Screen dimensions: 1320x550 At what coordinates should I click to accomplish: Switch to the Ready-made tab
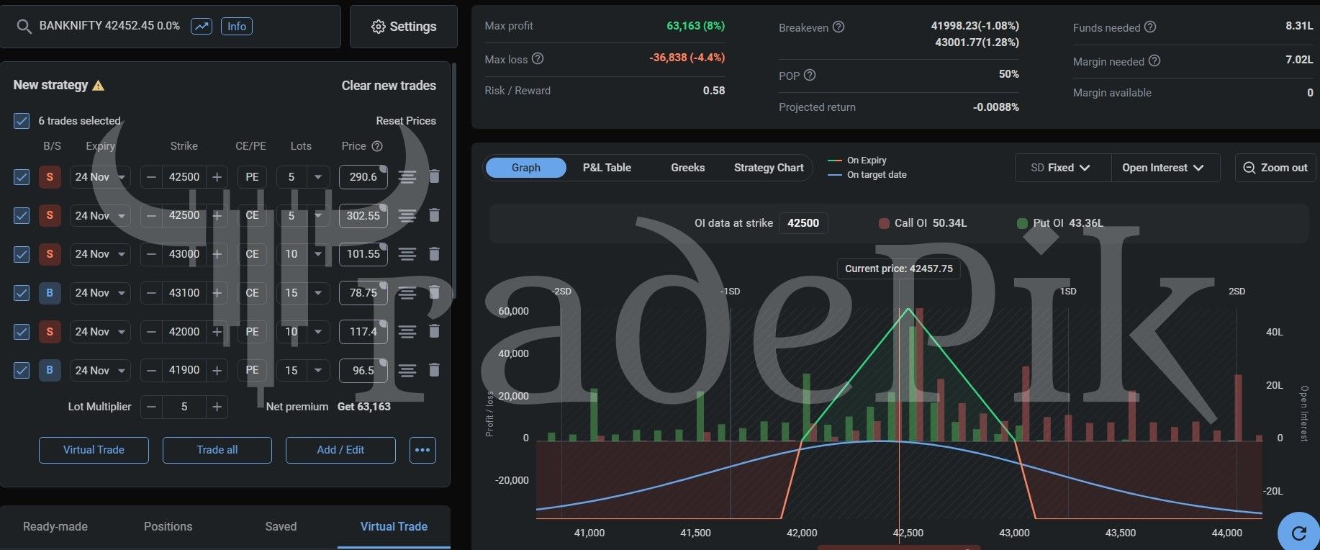[x=55, y=526]
